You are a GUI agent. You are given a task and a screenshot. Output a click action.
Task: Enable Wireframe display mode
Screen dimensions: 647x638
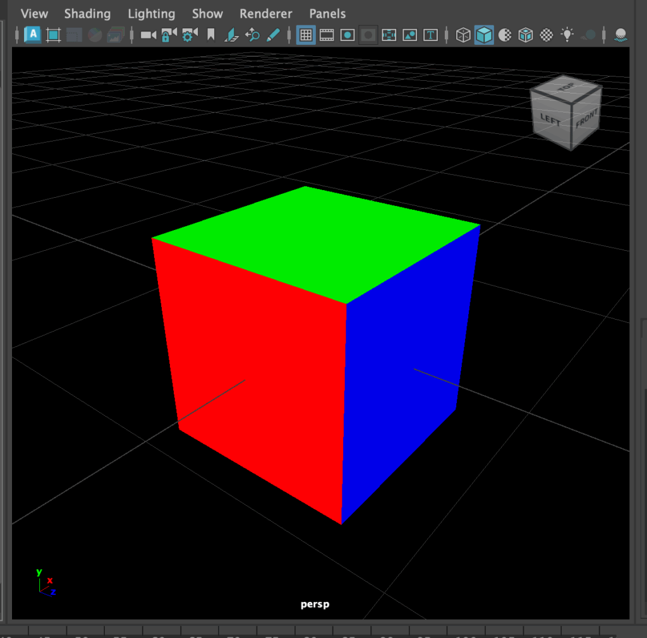[x=463, y=35]
